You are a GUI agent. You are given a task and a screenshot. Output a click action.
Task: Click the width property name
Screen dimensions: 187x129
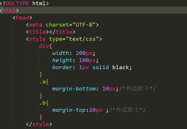coord(61,53)
